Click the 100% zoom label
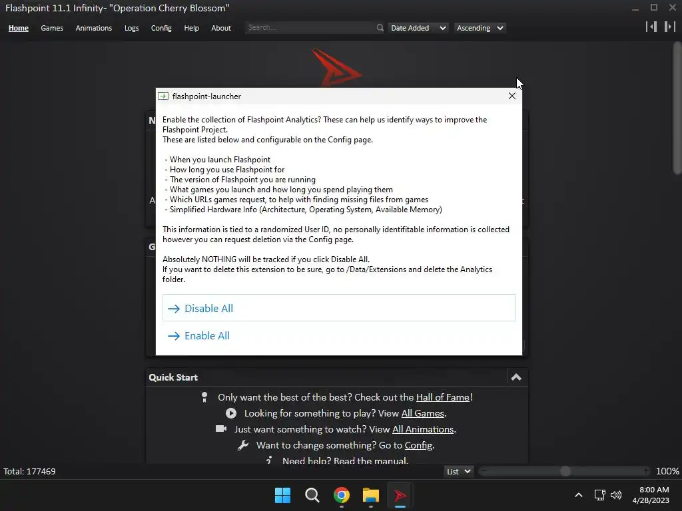Viewport: 682px width, 511px height. point(667,472)
